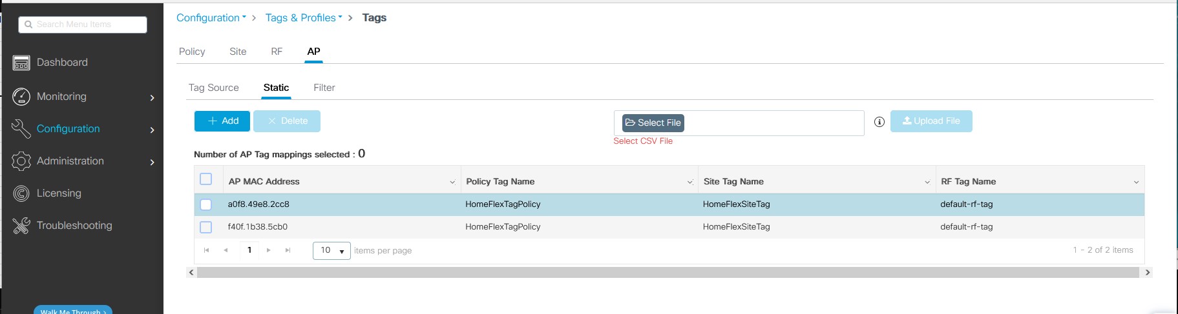Open AP MAC Address column menu
This screenshot has height=314, width=1178.
[x=452, y=182]
